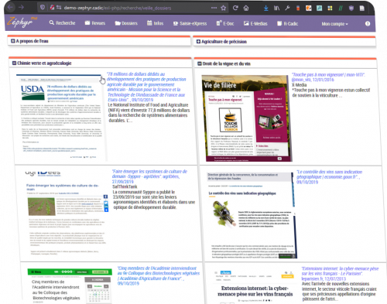Go to browser home page icon

[x=246, y=9]
